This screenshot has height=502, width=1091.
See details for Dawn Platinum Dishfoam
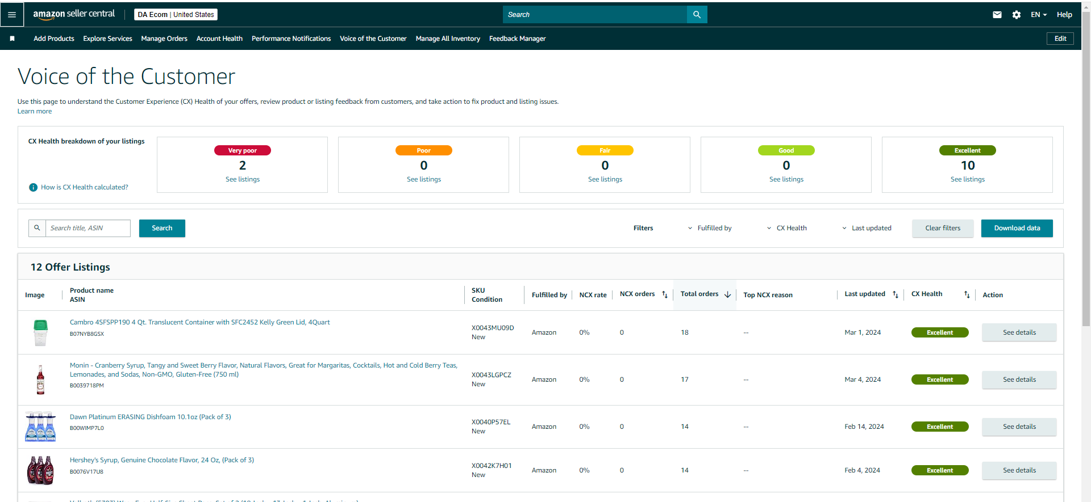click(1019, 427)
